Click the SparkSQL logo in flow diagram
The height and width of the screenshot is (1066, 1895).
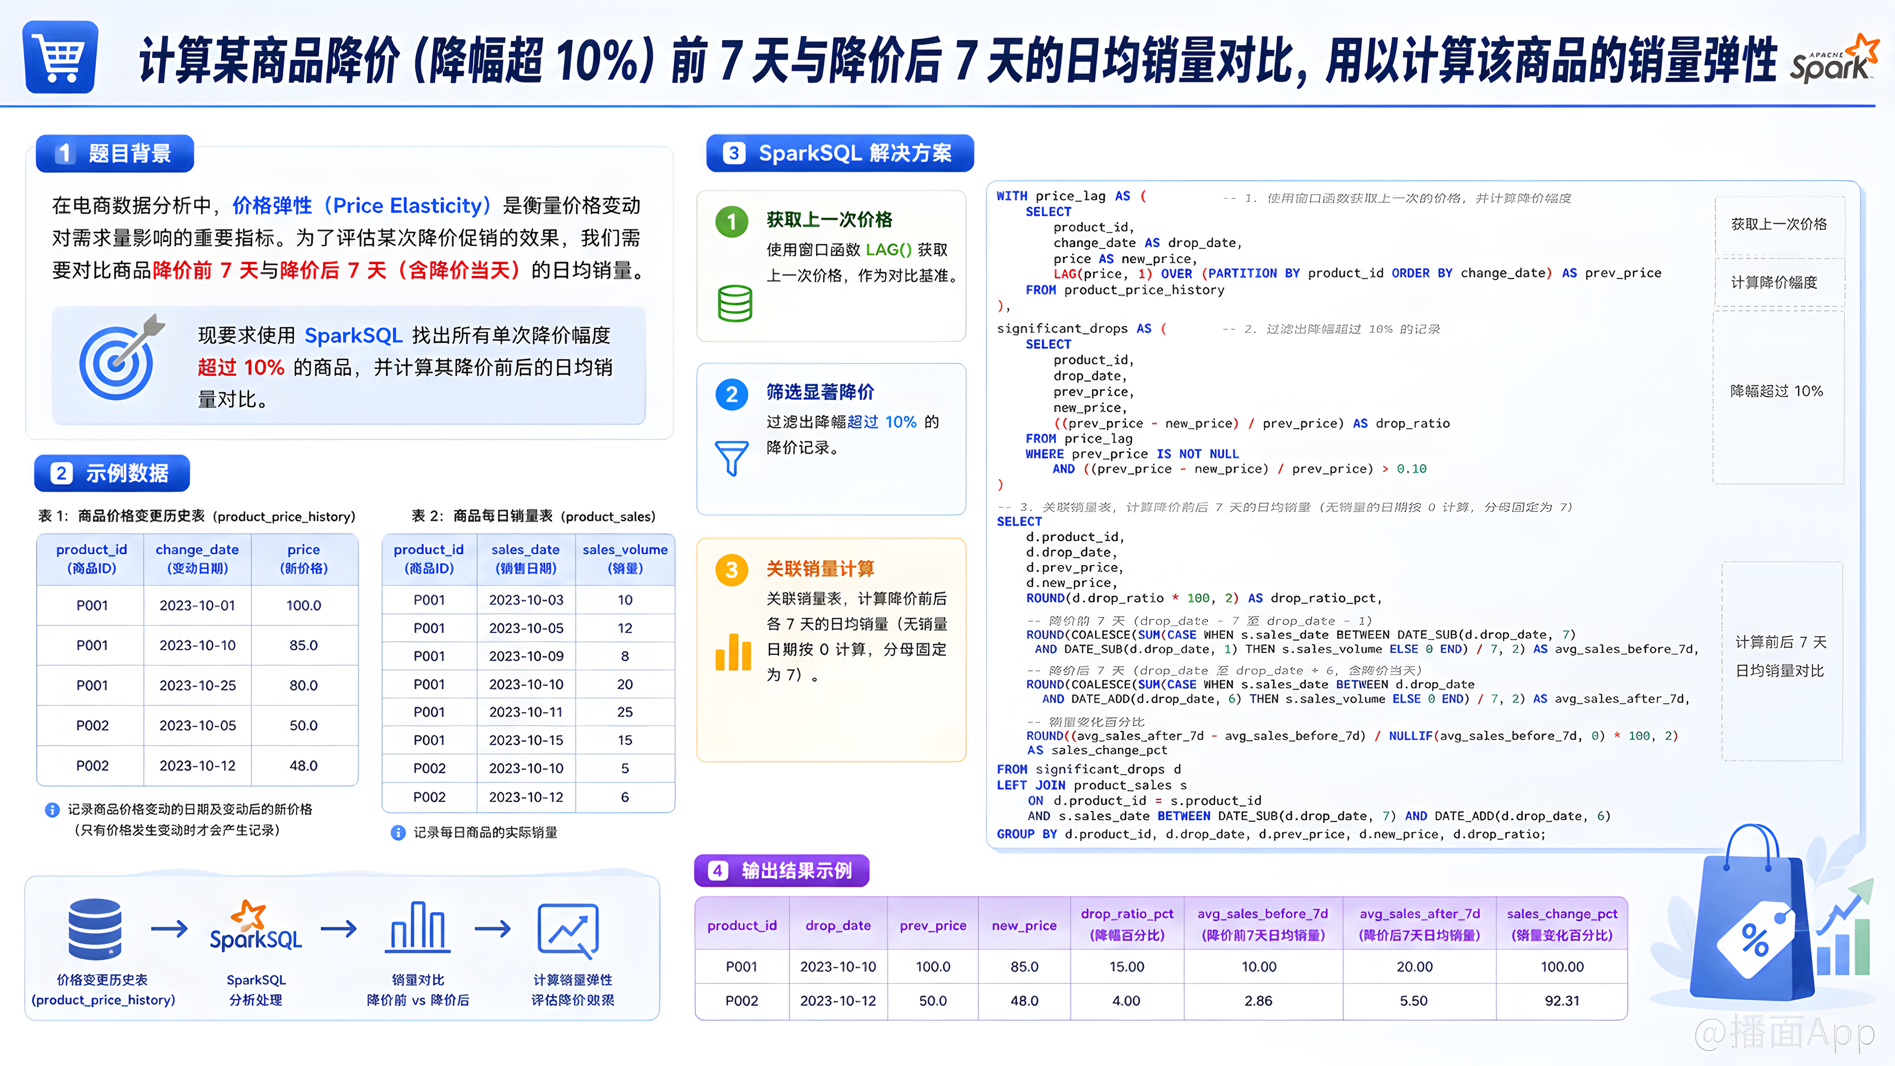coord(255,926)
